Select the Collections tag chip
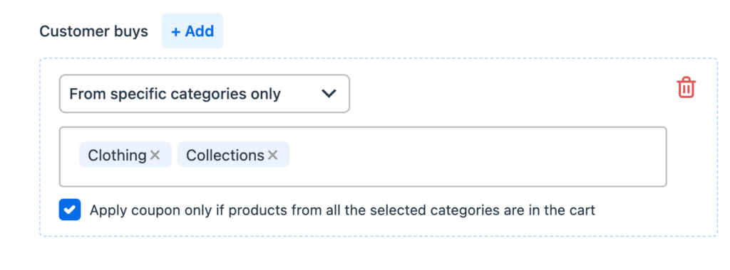 click(x=233, y=154)
